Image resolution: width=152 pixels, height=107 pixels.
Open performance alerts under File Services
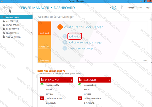tap(92, 98)
